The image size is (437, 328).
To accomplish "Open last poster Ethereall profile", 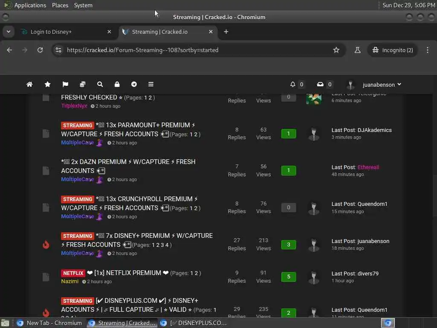I will coord(368,167).
